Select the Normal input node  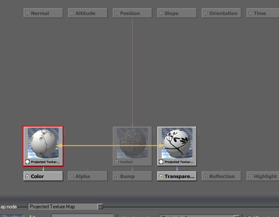[43, 13]
